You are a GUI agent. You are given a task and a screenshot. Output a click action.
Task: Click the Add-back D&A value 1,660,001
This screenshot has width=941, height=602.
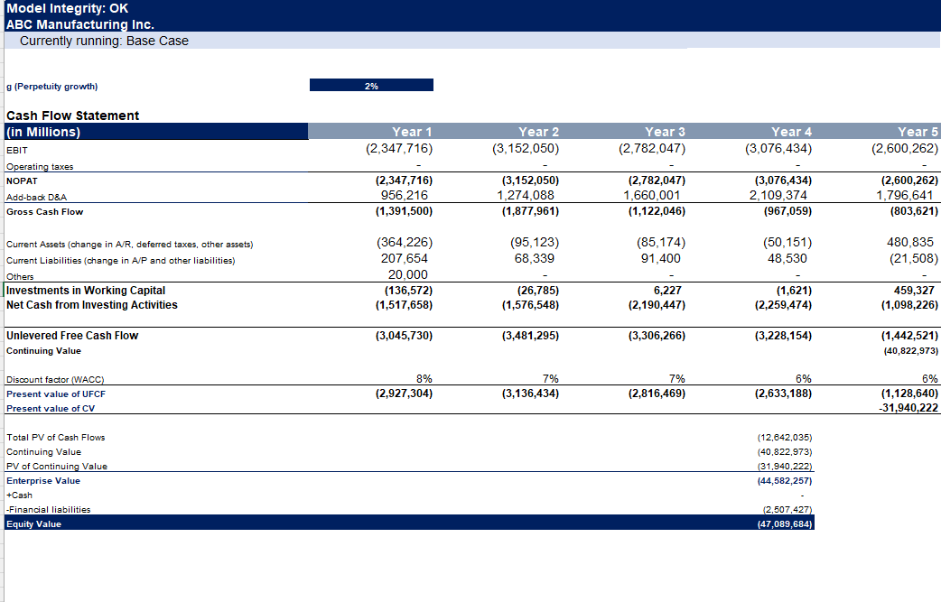coord(655,196)
